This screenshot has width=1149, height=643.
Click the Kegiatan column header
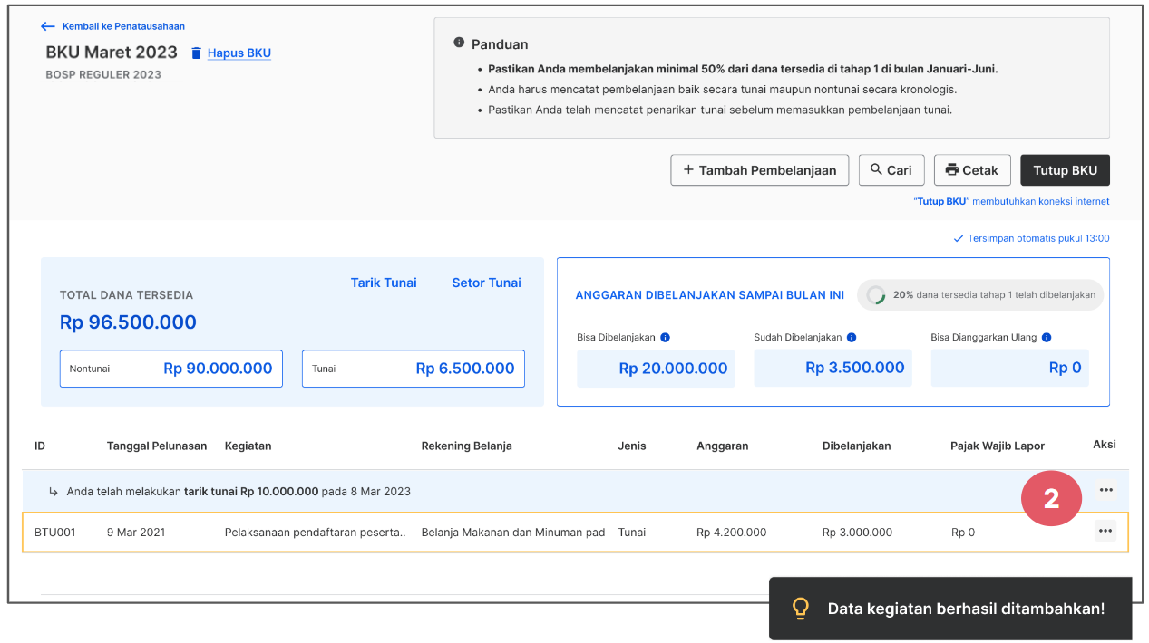coord(248,446)
